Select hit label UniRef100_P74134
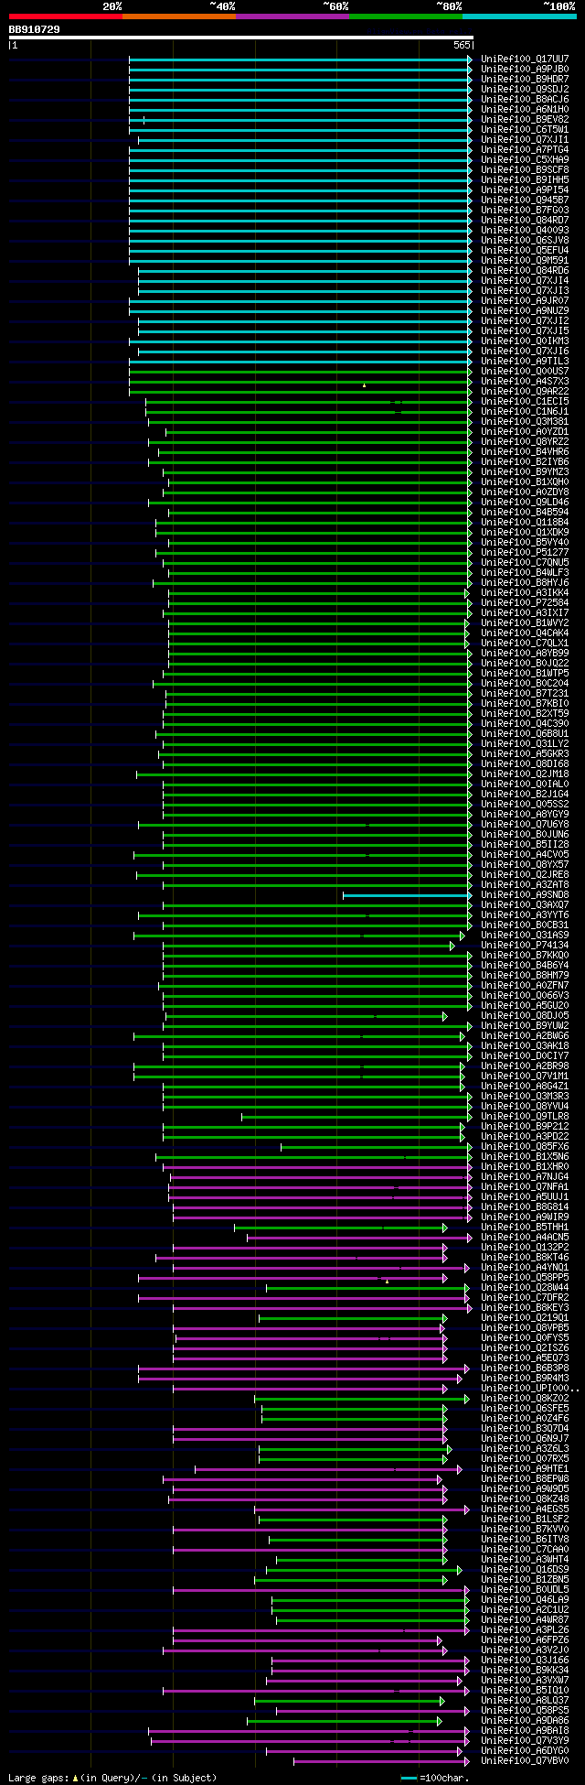 [525, 945]
